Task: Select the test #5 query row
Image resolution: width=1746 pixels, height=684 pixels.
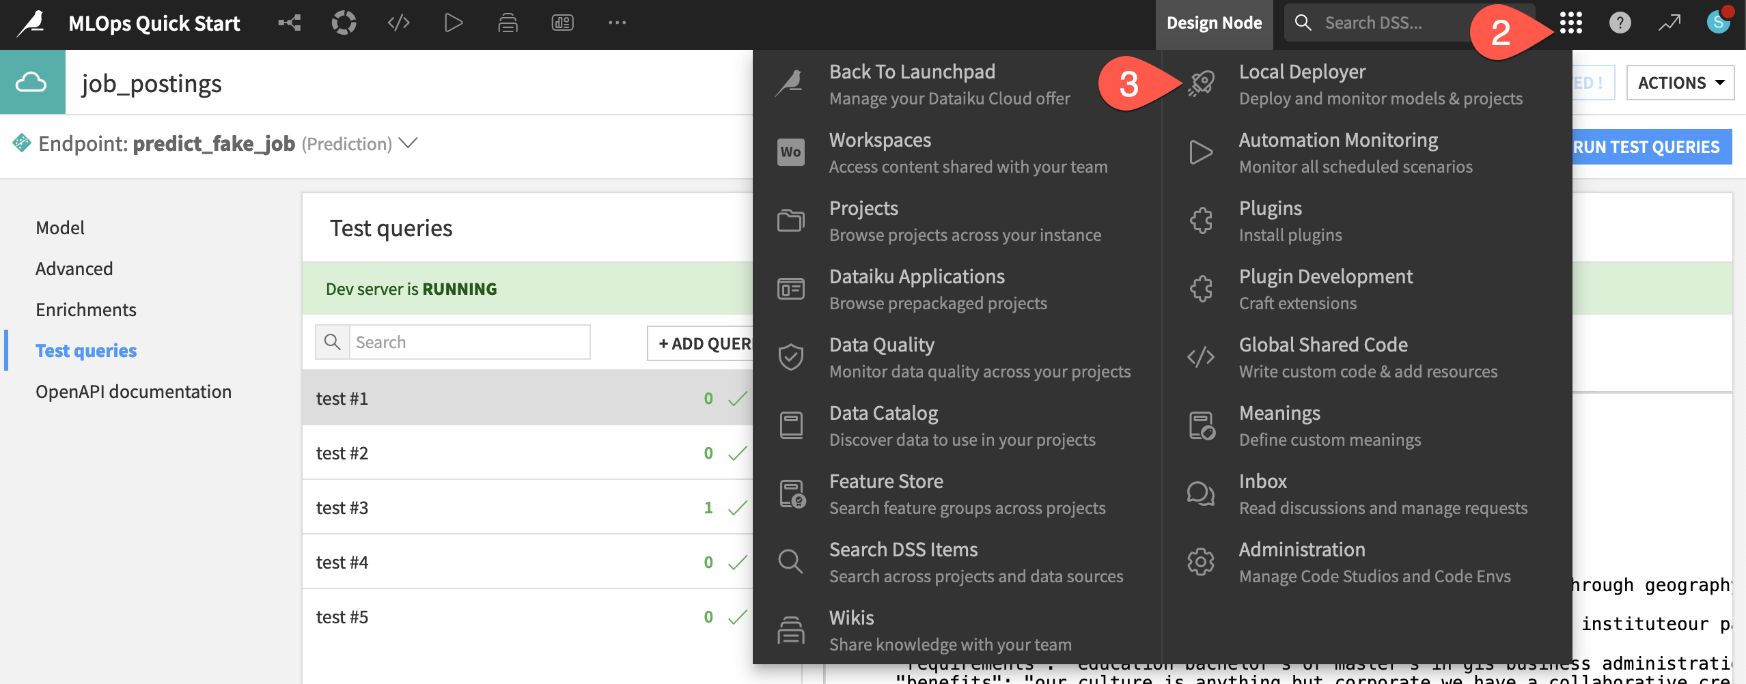Action: [528, 616]
